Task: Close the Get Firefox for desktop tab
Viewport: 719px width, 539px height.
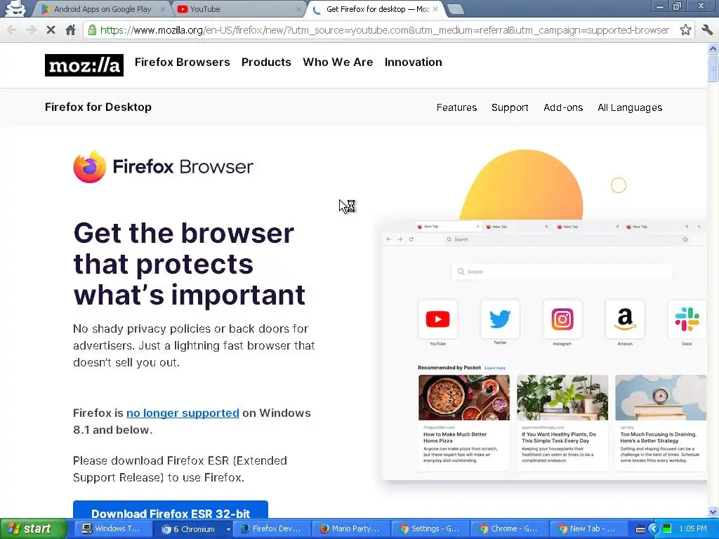Action: tap(435, 9)
